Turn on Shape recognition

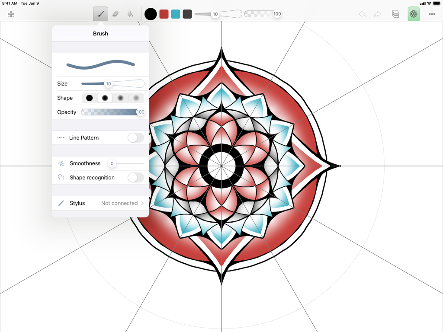pos(135,178)
